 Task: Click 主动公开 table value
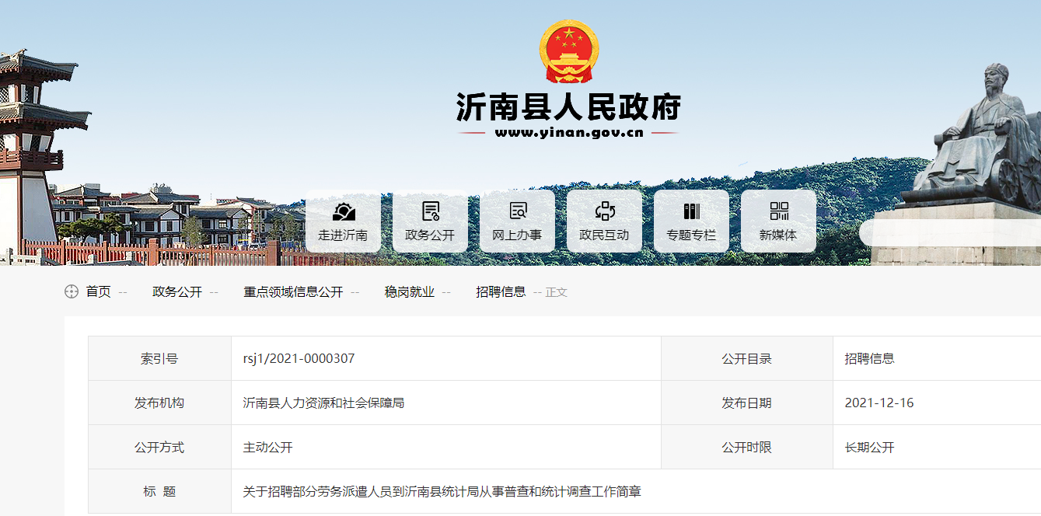[x=267, y=447]
